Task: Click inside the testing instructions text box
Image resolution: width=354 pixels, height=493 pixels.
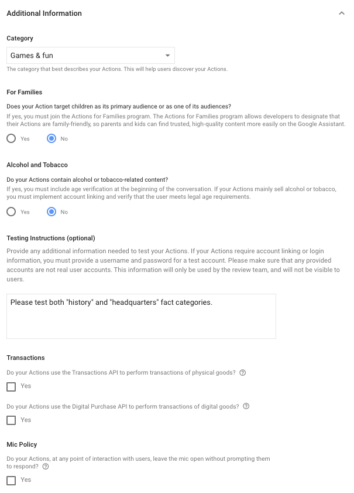Action: coord(140,315)
